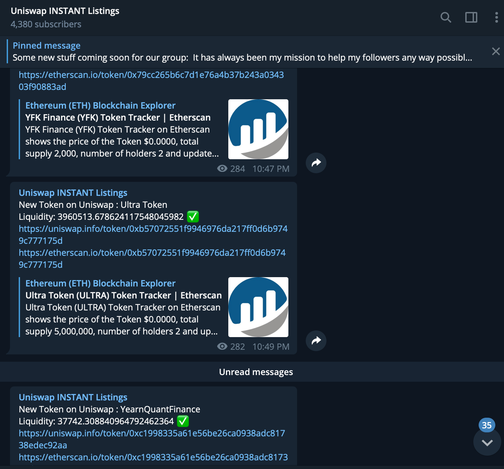The image size is (504, 469).
Task: Open the YFK Finance Etherscan preview thumbnail
Action: coord(258,129)
